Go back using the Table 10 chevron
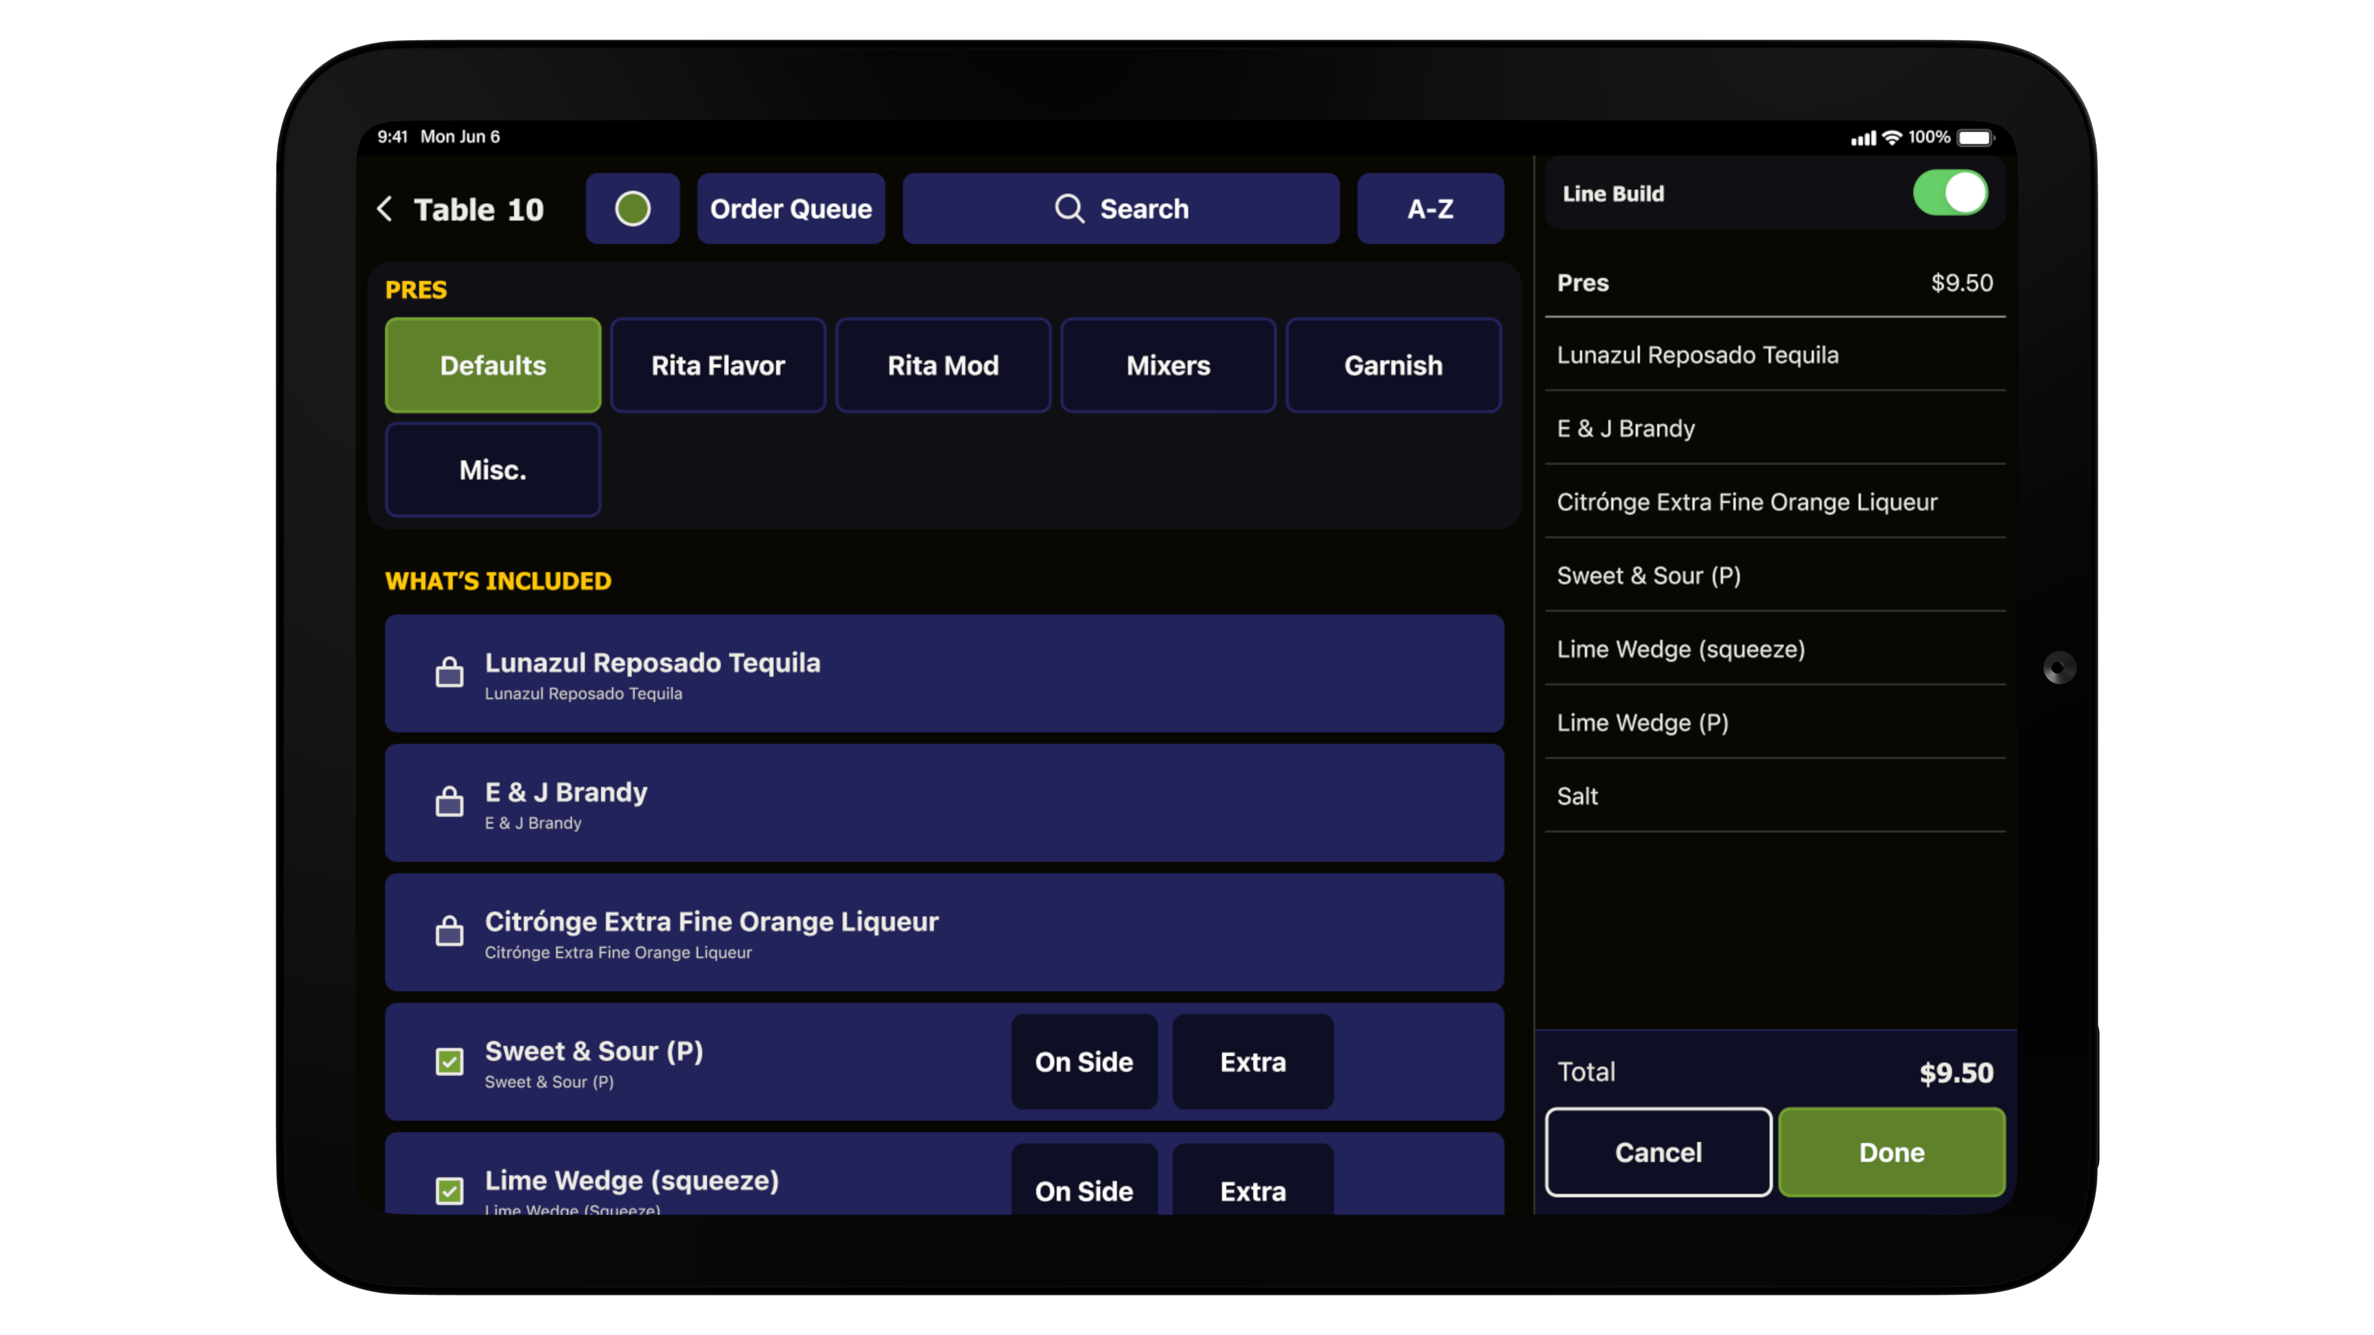Viewport: 2374px width, 1335px height. tap(385, 208)
